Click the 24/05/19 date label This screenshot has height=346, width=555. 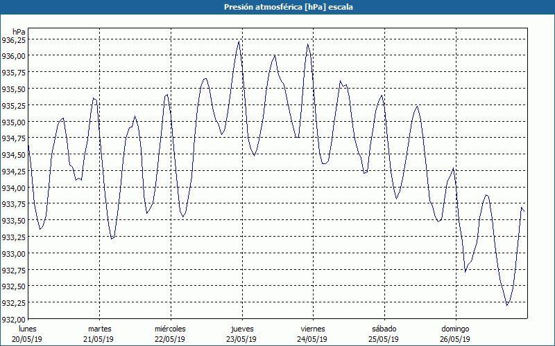coord(313,339)
